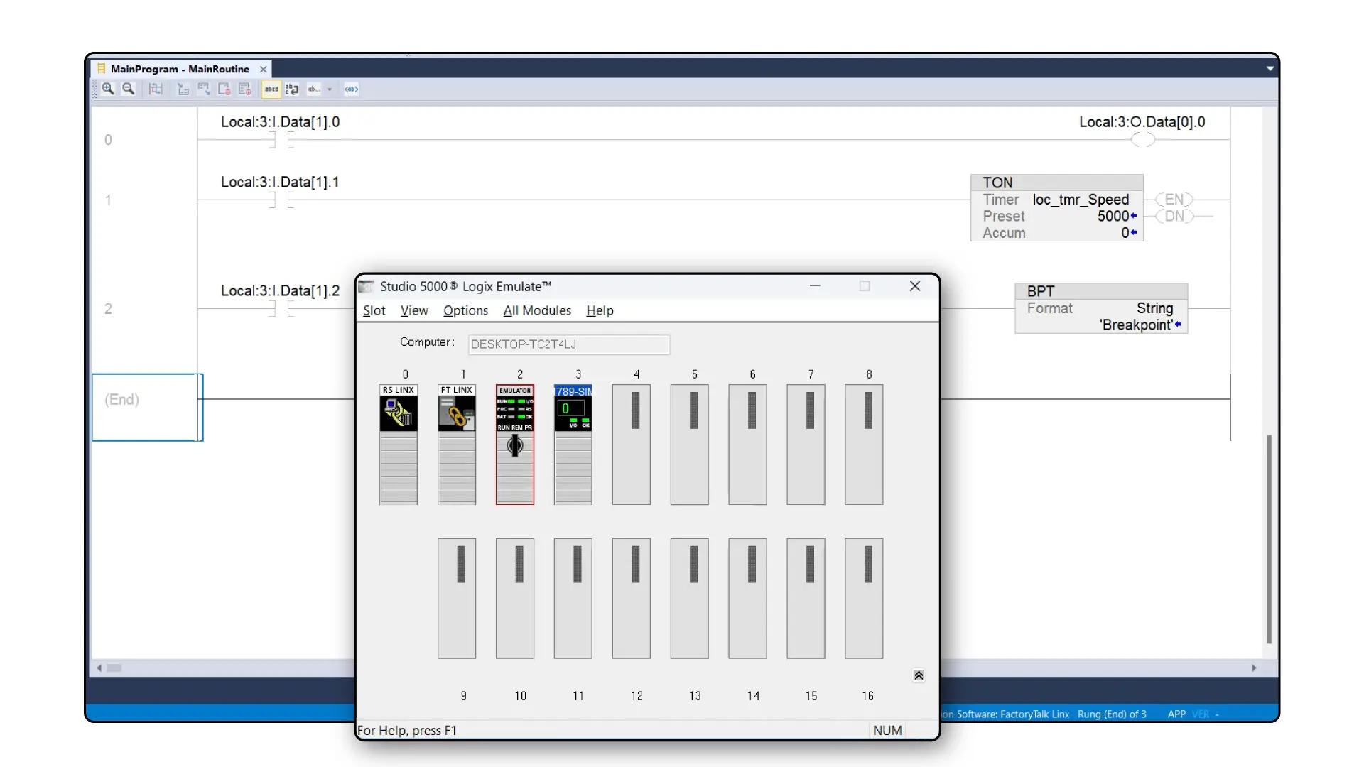Select the output coil Local:3:O.Data[0].0
Screen dimensions: 1364x767
click(x=1143, y=140)
